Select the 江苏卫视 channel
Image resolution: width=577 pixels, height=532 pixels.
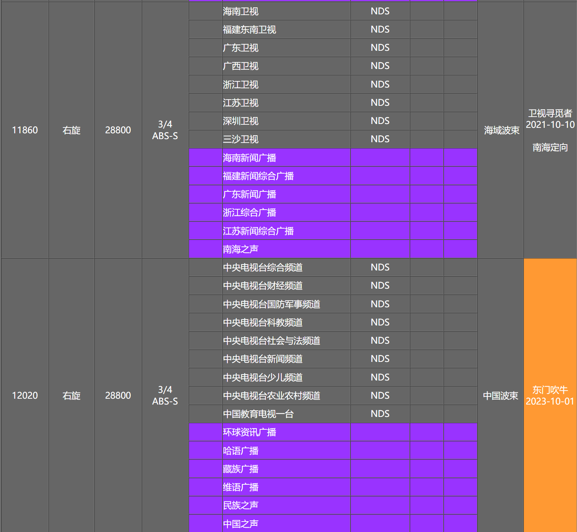point(286,103)
